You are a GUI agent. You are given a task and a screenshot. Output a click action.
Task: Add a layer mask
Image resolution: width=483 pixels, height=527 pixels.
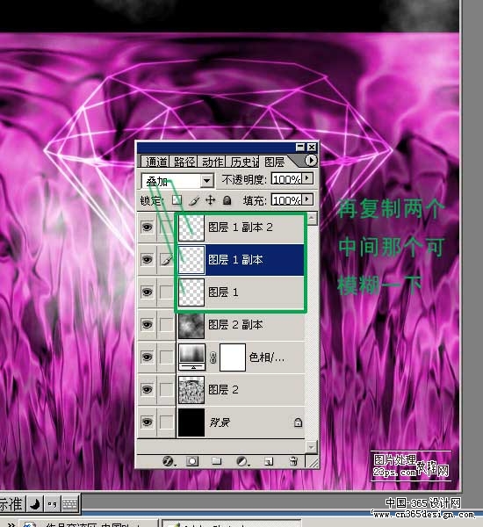coord(192,461)
